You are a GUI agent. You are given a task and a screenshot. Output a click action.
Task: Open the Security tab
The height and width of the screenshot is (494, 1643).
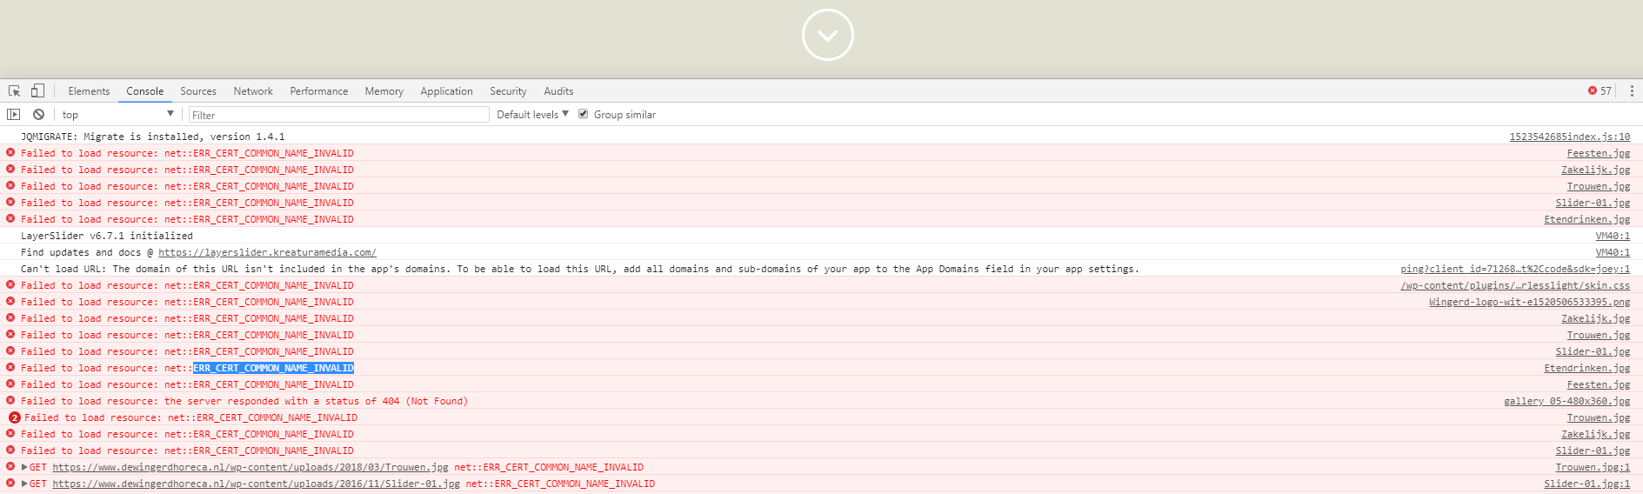click(508, 91)
